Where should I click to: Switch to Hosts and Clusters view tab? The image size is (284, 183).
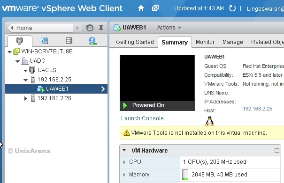[x=20, y=41]
